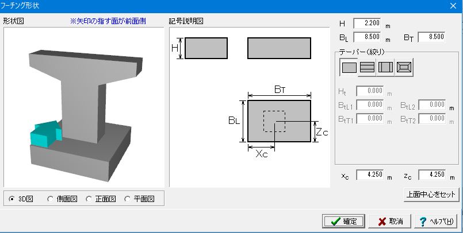Select the four-sided taper shape icon
This screenshot has height=233, width=463.
pos(404,68)
